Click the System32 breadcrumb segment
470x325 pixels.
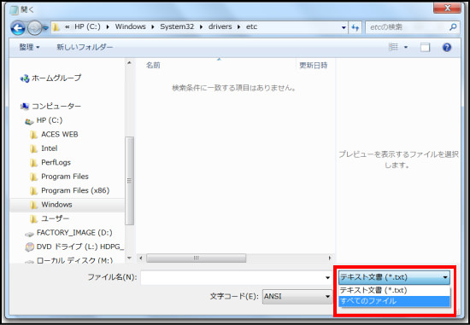coord(177,26)
